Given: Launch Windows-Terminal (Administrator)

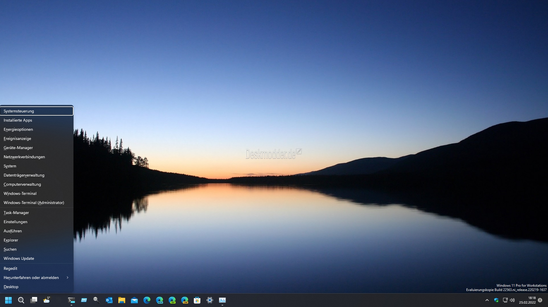Looking at the screenshot, I should pyautogui.click(x=37, y=203).
